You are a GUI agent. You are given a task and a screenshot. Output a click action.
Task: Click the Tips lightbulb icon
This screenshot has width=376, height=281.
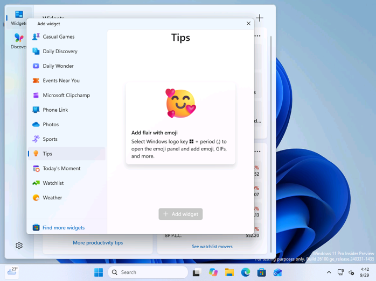tap(36, 154)
